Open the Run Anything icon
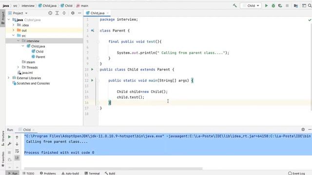This screenshot has width=312, height=175. click(304, 6)
